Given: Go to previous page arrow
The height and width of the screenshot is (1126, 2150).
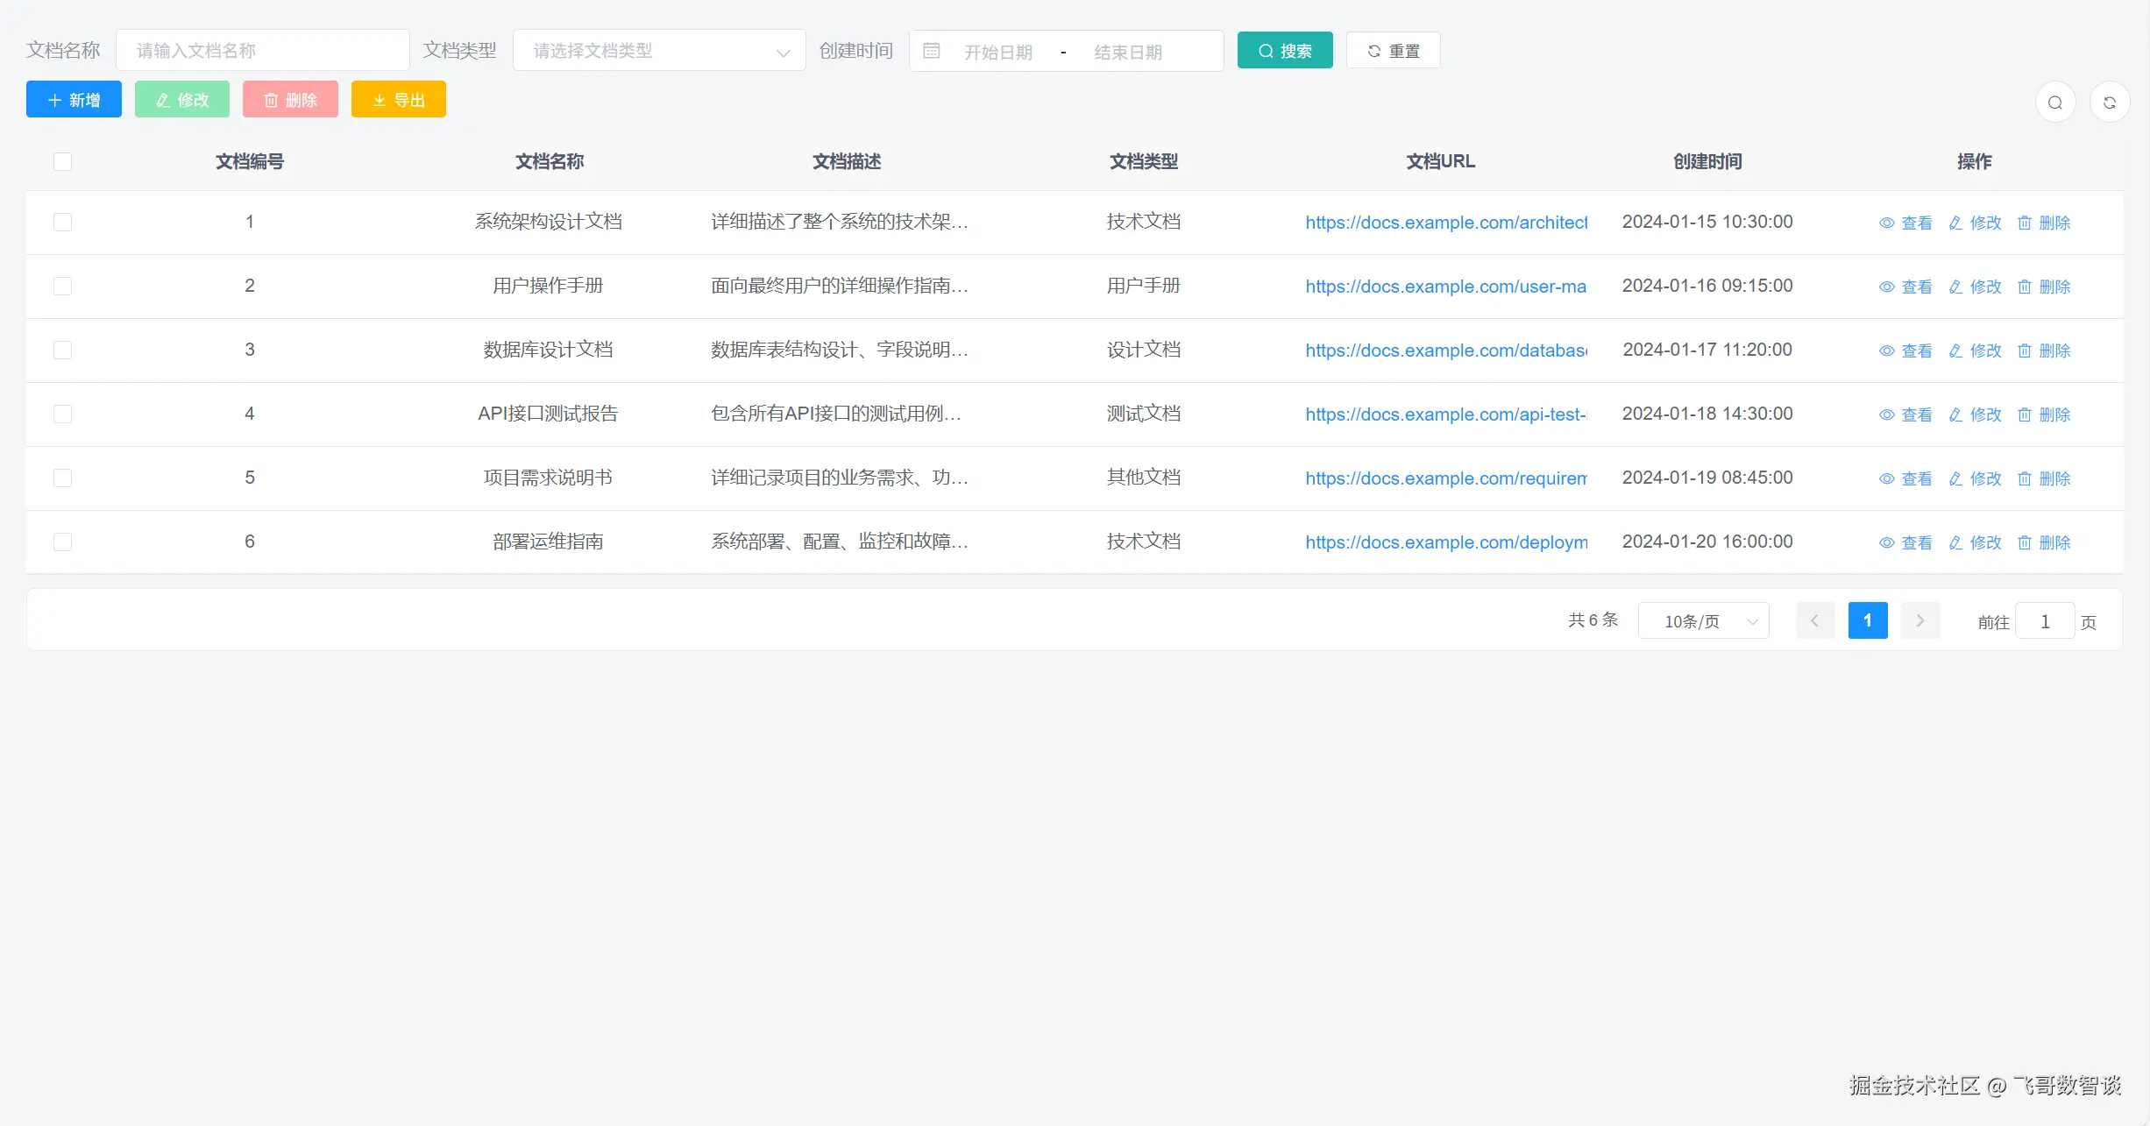Looking at the screenshot, I should pyautogui.click(x=1814, y=620).
